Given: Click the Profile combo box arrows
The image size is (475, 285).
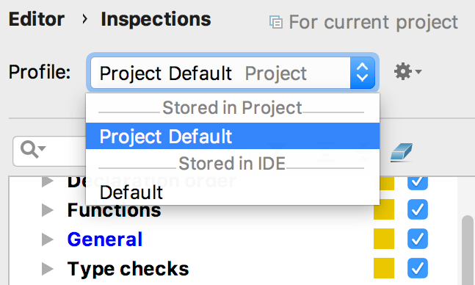Looking at the screenshot, I should (x=363, y=73).
